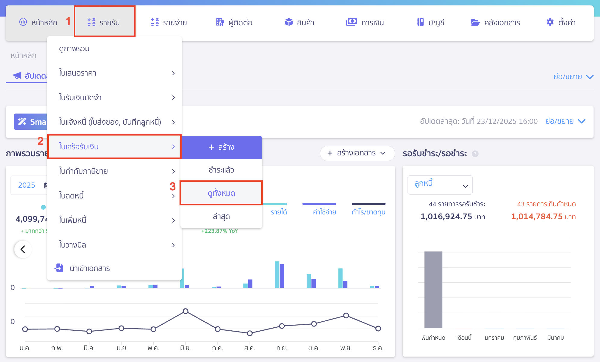The image size is (600, 362).
Task: Click the ผู้ติดต่อ contacts building icon
Action: tap(220, 22)
